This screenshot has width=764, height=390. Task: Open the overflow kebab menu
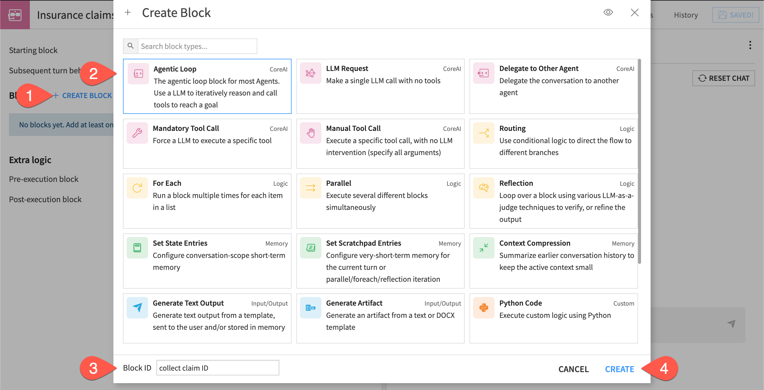(751, 45)
